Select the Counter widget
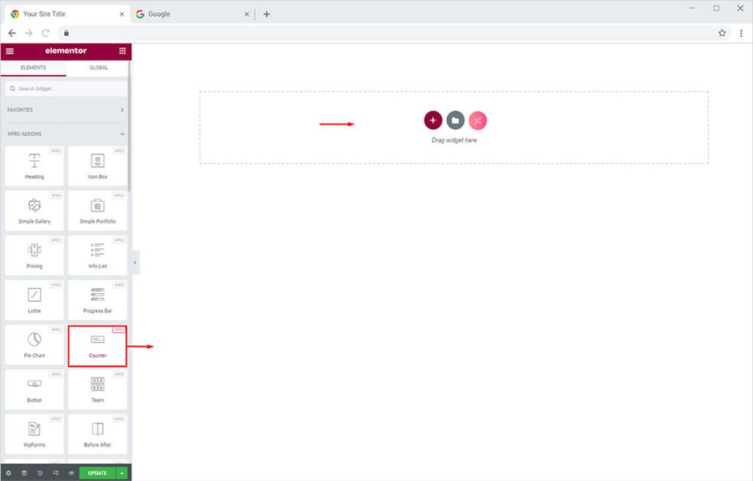The height and width of the screenshot is (481, 753). coord(98,346)
